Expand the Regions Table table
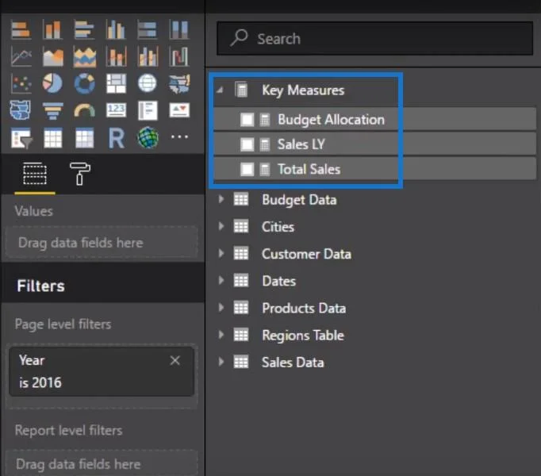541x476 pixels. pyautogui.click(x=221, y=335)
